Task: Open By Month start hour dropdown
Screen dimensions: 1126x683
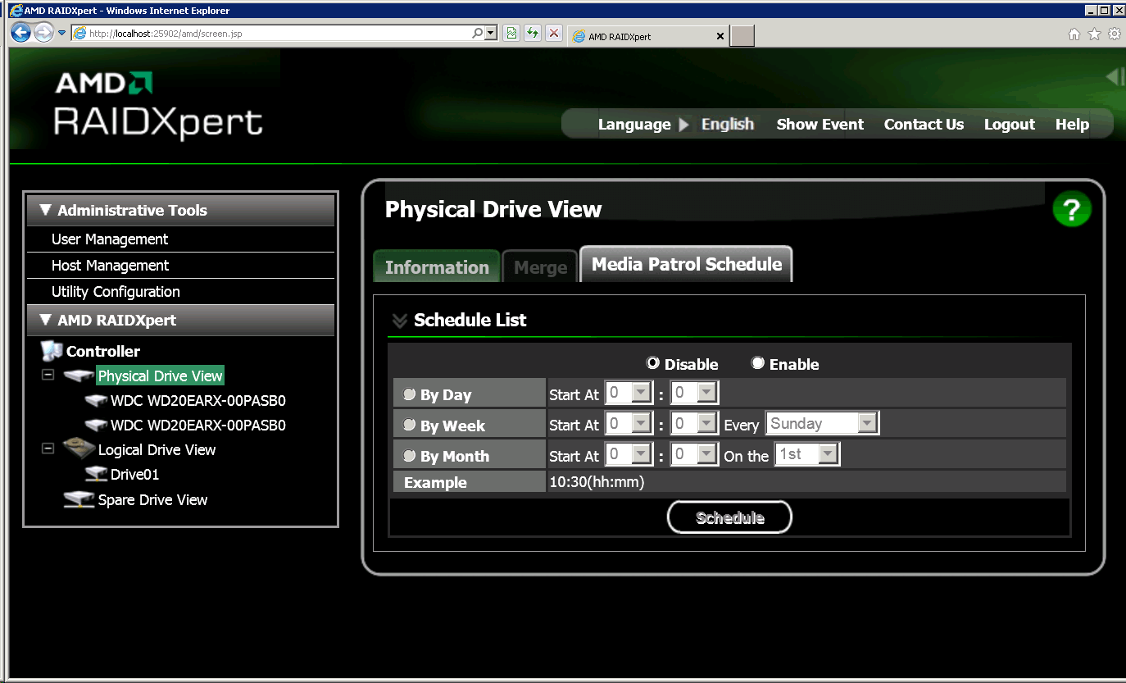Action: coord(629,453)
